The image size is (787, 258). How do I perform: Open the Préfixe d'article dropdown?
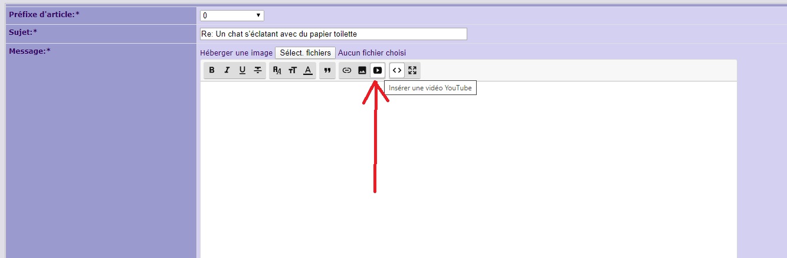(232, 15)
